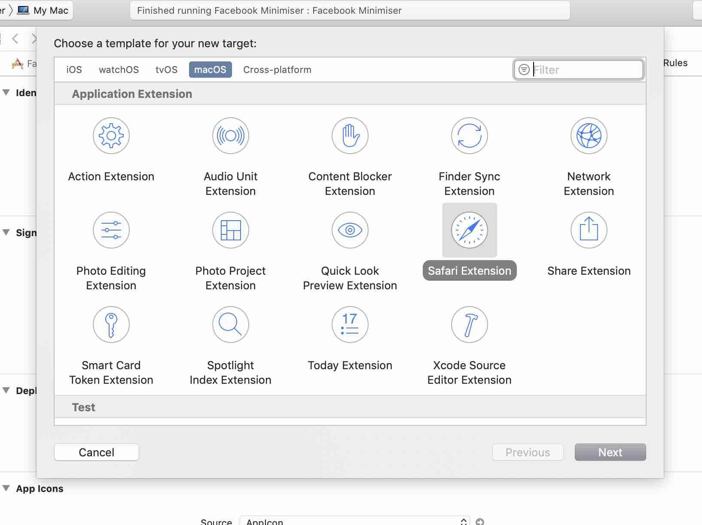Click the Xcode Source Editor Extension label
702x525 pixels.
470,373
